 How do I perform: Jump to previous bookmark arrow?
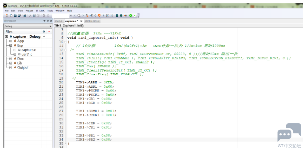(95, 15)
